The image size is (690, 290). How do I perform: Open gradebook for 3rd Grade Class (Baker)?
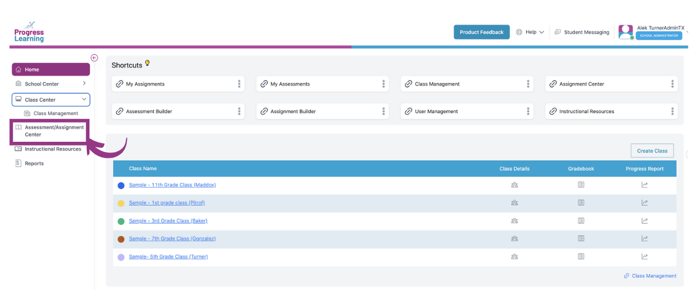[x=581, y=221]
